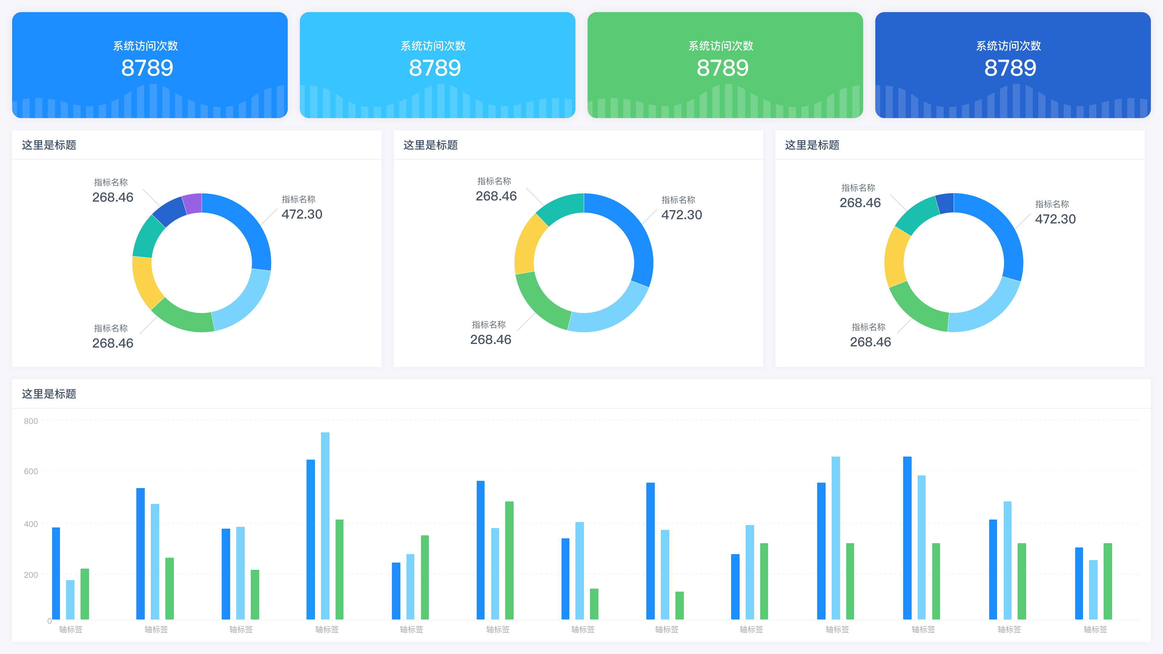Image resolution: width=1163 pixels, height=654 pixels.
Task: Select the dark blue visits stat card
Action: (x=1012, y=65)
